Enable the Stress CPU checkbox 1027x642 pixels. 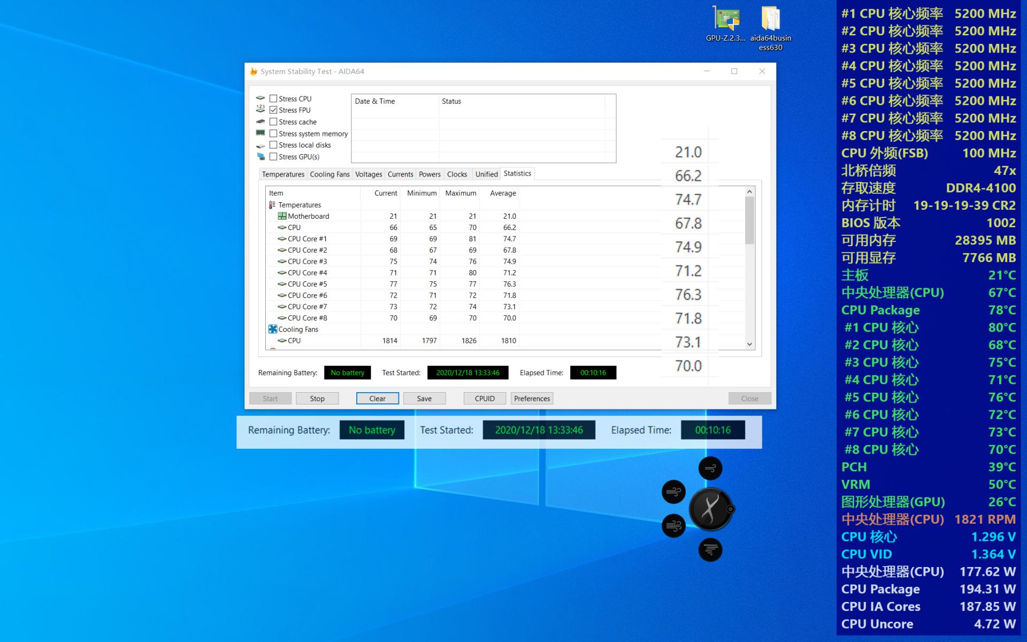pyautogui.click(x=273, y=98)
